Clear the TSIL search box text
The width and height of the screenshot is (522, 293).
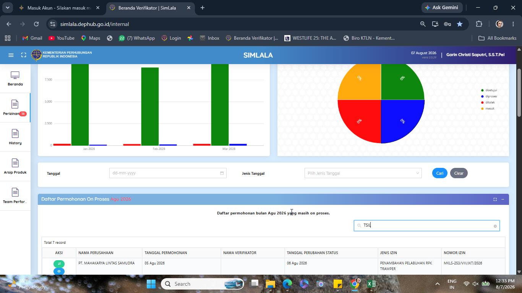(495, 226)
